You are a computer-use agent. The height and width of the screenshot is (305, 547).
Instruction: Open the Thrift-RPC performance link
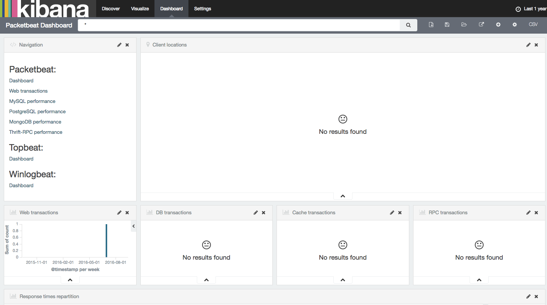(35, 132)
